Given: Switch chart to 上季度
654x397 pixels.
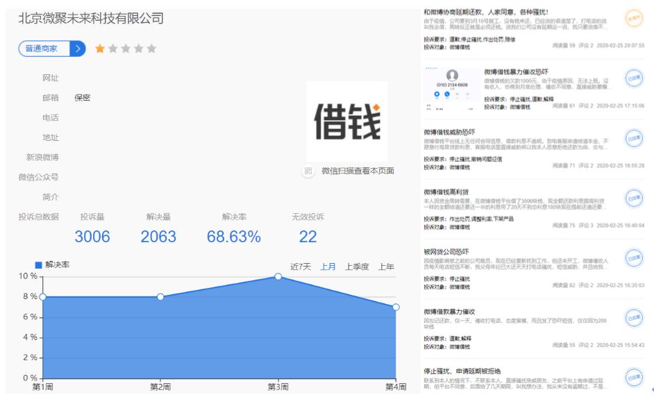Looking at the screenshot, I should 357,267.
